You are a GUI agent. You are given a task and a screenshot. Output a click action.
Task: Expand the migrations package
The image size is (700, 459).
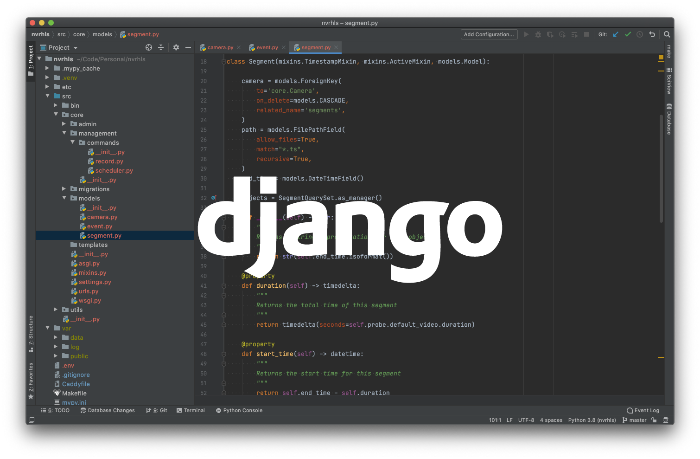click(x=64, y=189)
